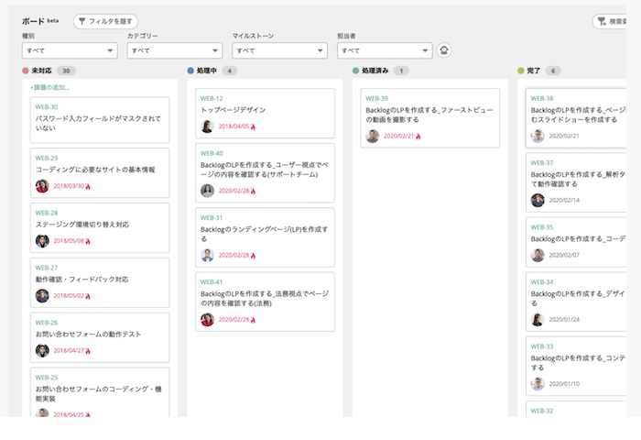Click the flame icon on WEB-31 card
Viewport: 641px width, 440px height.
click(254, 256)
